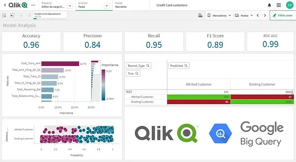Click the Predicted field button
This screenshot has height=162, width=296.
(178, 66)
